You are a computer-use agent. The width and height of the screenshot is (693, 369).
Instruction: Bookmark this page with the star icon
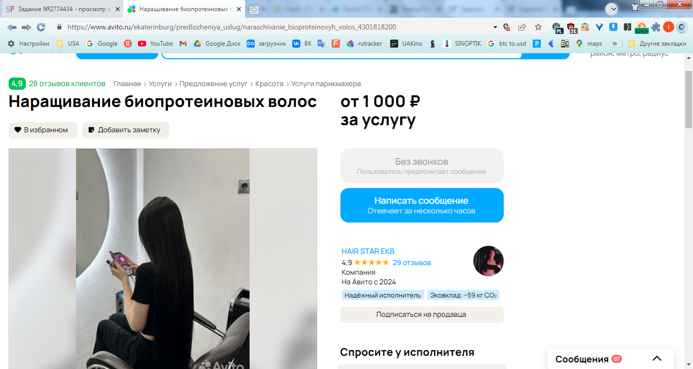point(538,27)
